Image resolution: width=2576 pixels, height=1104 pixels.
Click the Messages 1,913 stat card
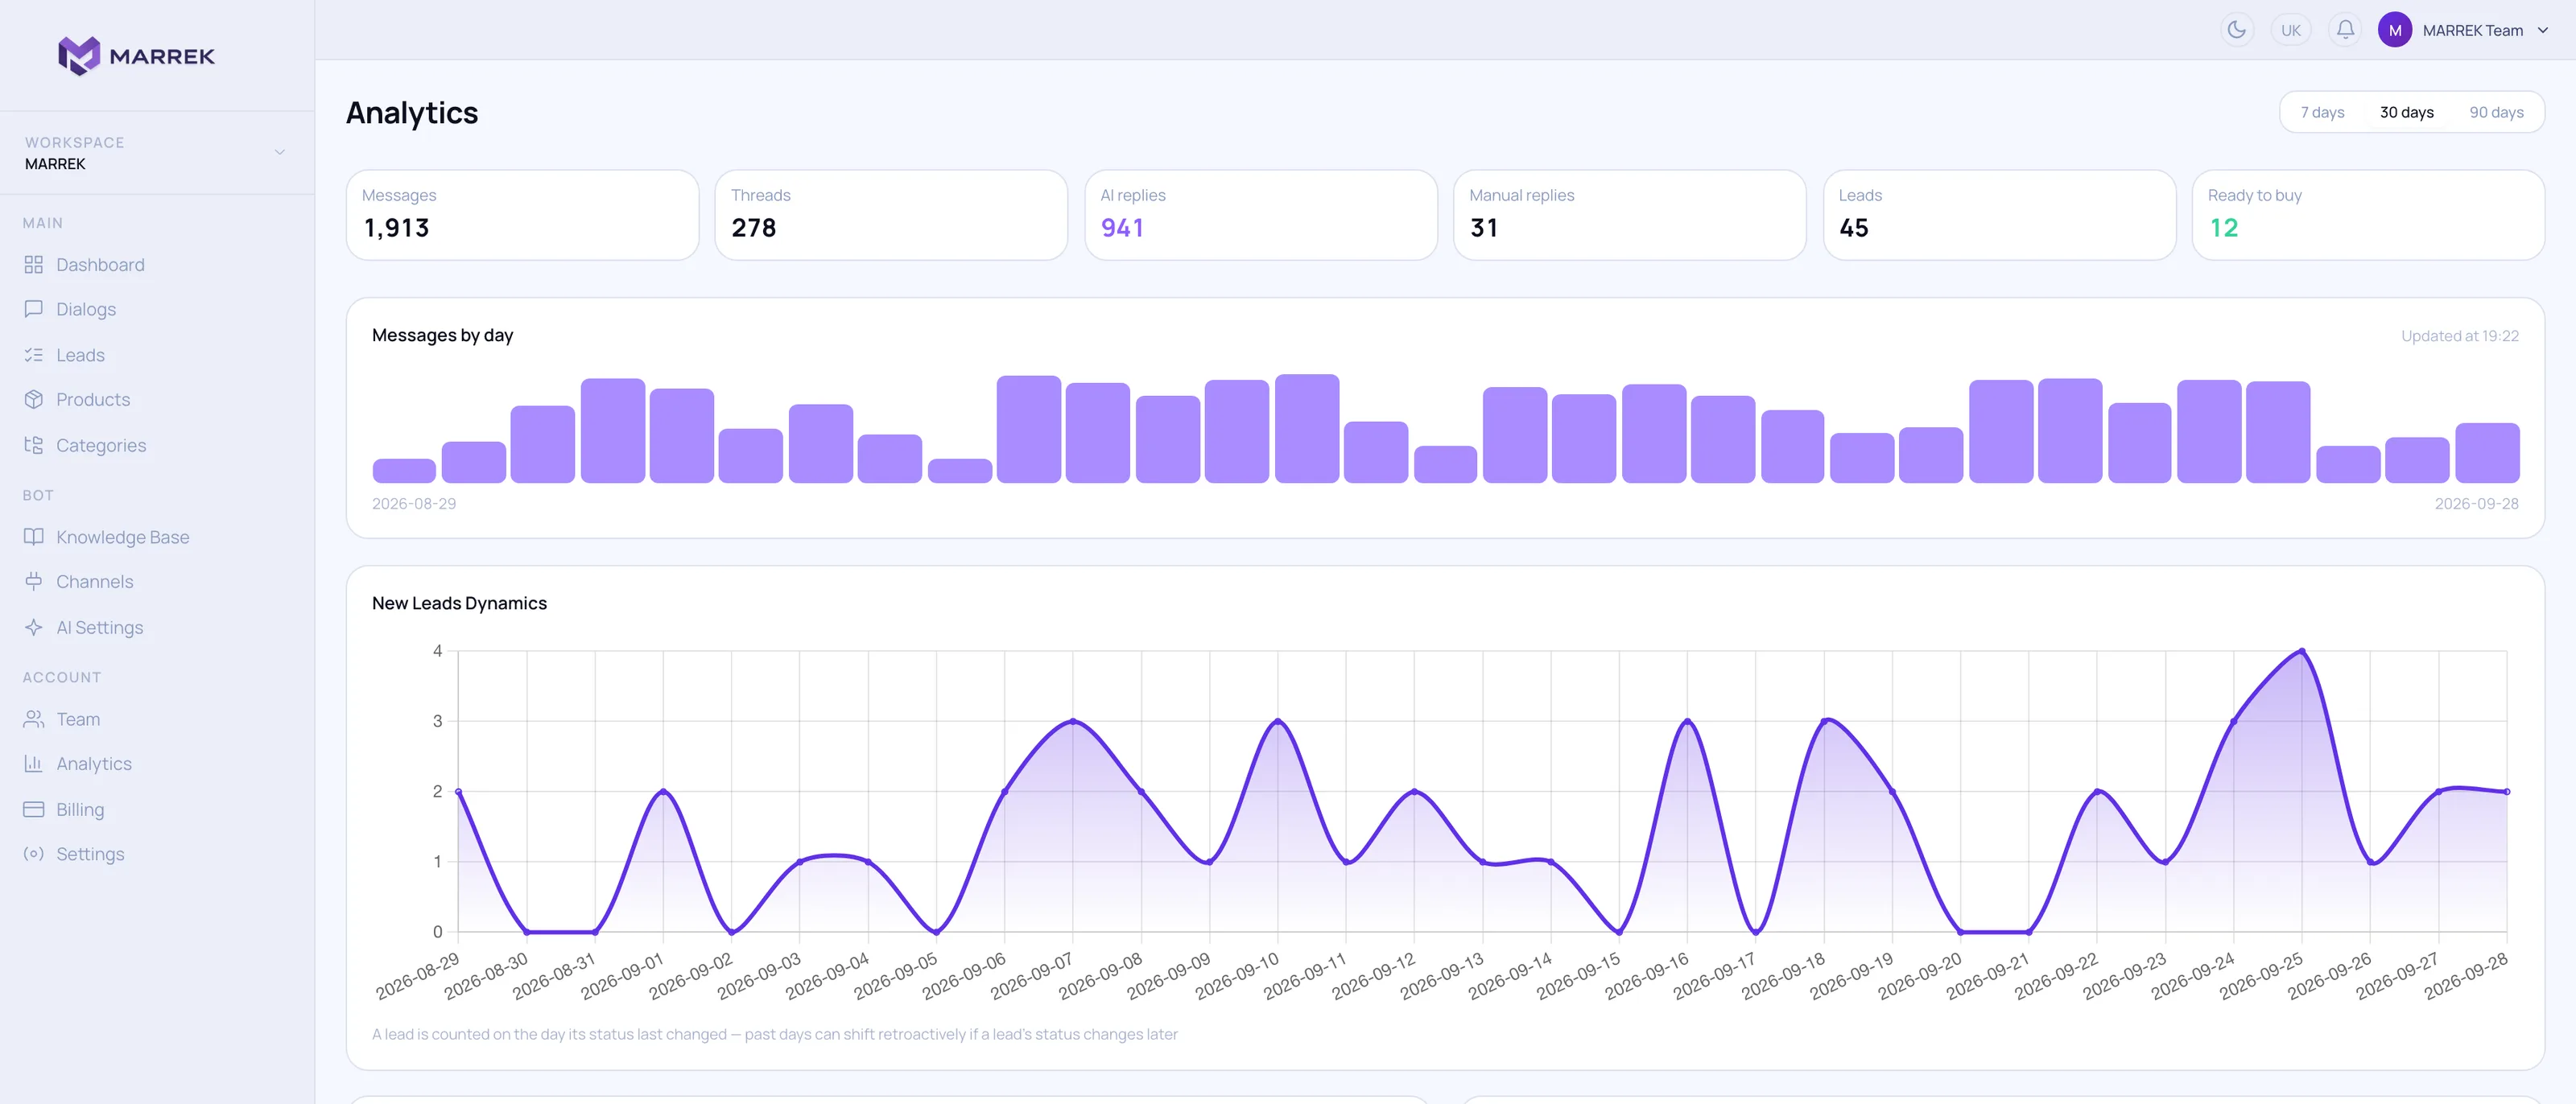pos(522,215)
